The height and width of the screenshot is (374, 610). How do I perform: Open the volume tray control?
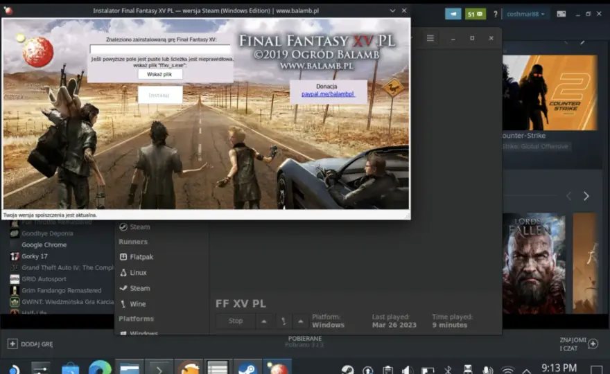(408, 370)
